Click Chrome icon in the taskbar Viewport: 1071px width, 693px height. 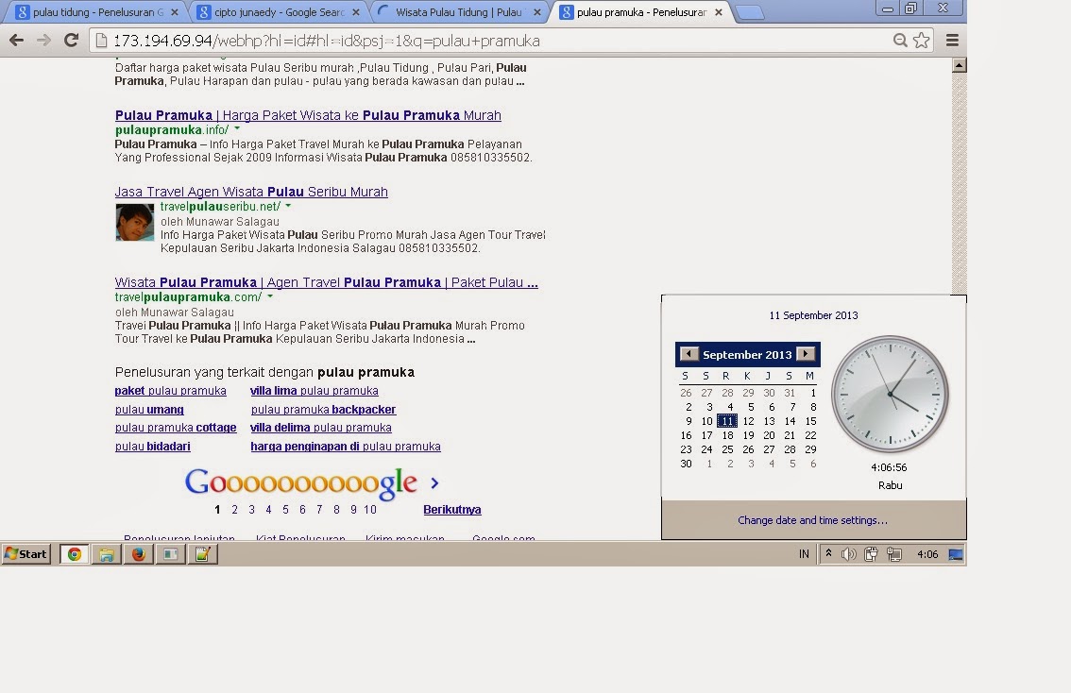pyautogui.click(x=74, y=554)
